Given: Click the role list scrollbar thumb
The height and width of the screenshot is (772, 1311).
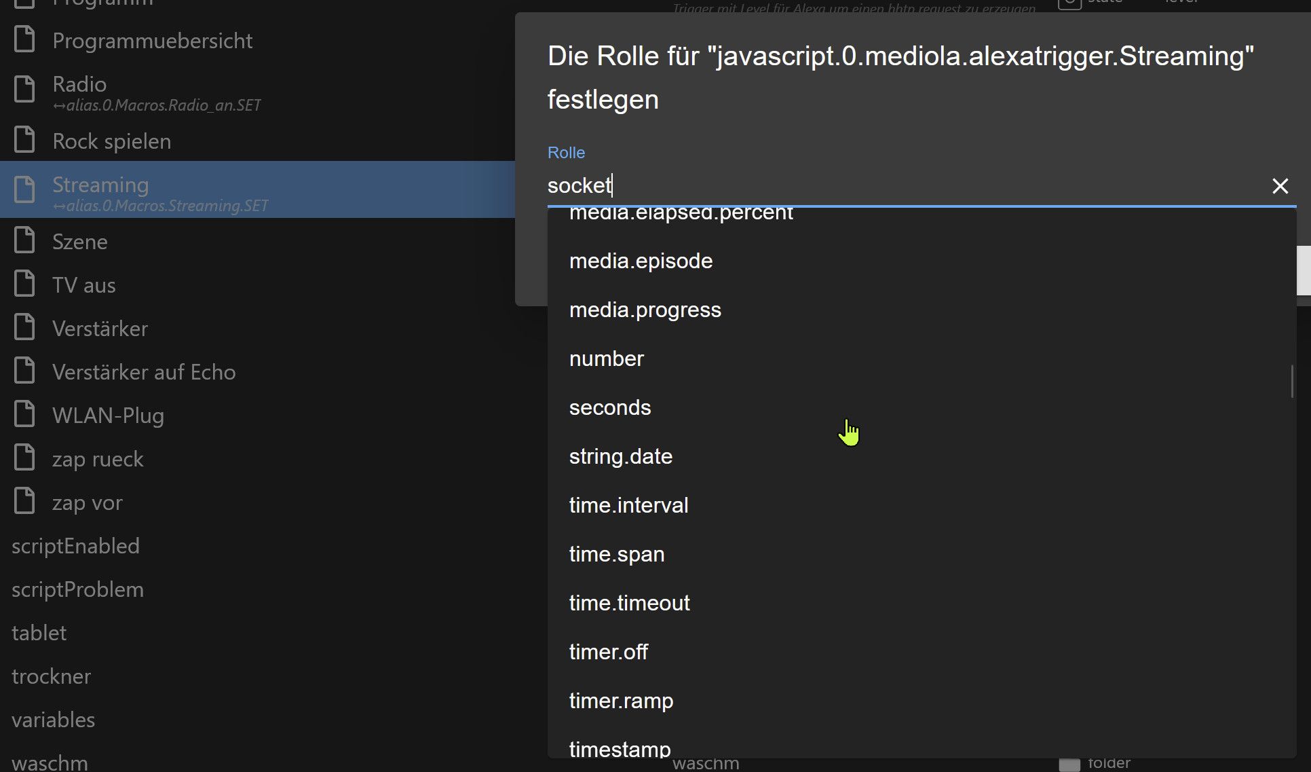Looking at the screenshot, I should (x=1291, y=382).
